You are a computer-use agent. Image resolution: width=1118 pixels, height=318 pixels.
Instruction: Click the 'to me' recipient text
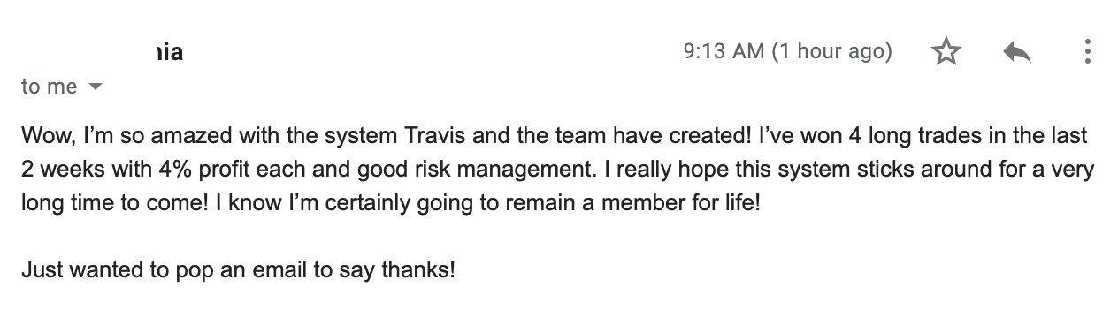(49, 87)
